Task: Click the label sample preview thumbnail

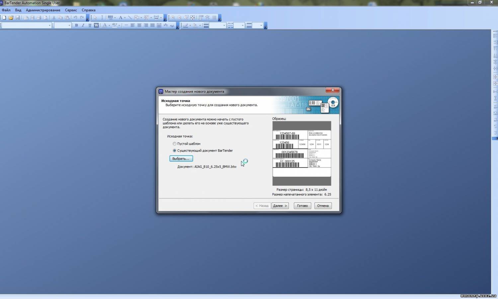Action: 302,153
